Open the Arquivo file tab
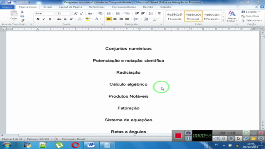 tap(7, 7)
